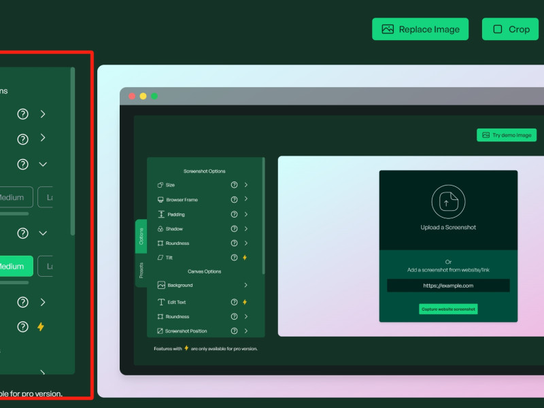
Task: Click the Upload a Screenshot label in preview
Action: point(448,227)
